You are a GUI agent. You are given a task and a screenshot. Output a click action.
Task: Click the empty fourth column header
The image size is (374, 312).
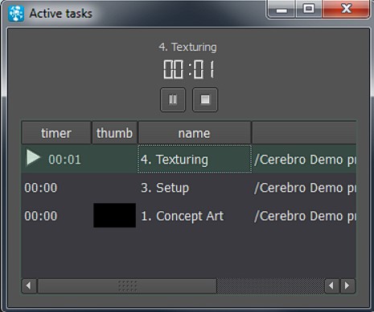(x=304, y=133)
